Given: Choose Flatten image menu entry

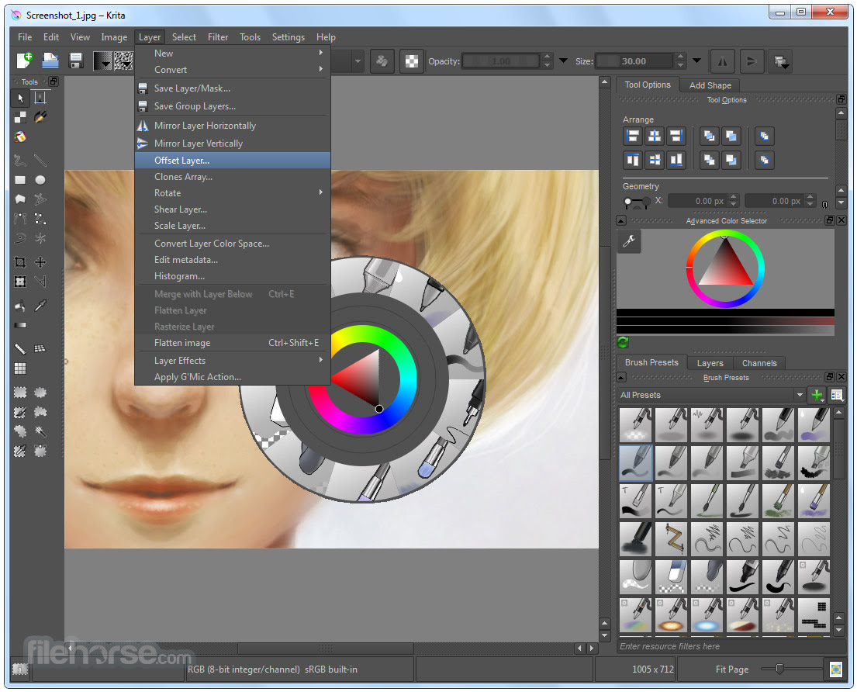Looking at the screenshot, I should (x=233, y=343).
